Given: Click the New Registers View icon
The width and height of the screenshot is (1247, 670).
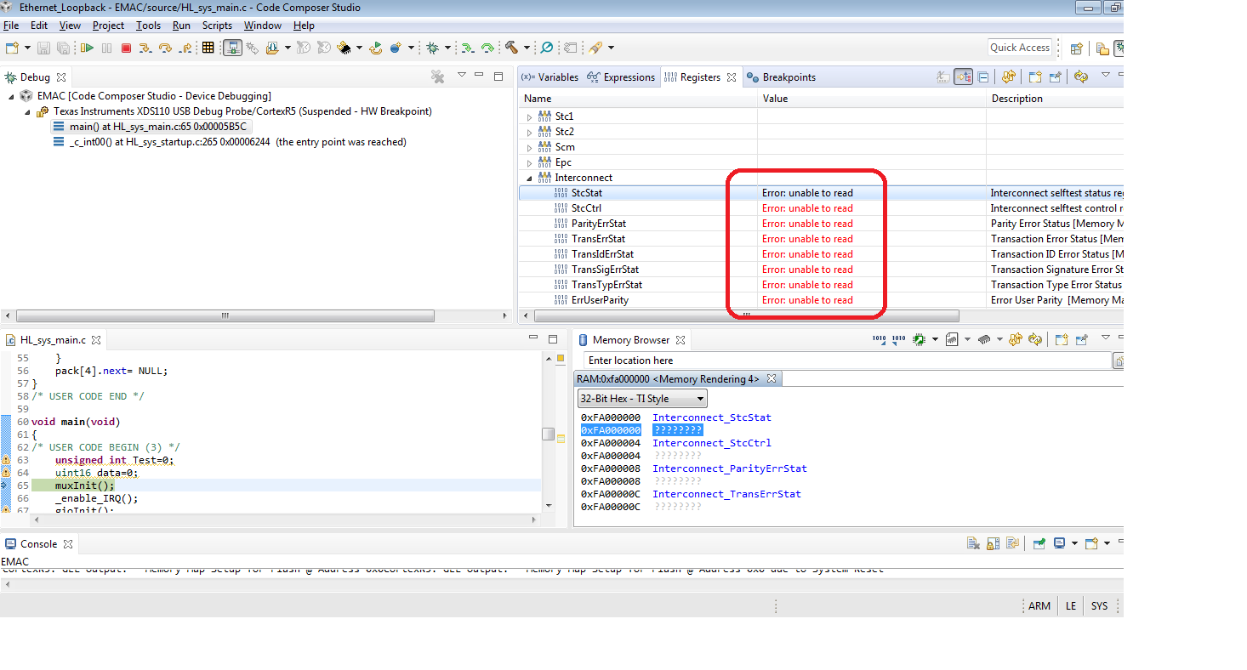Looking at the screenshot, I should (1035, 77).
